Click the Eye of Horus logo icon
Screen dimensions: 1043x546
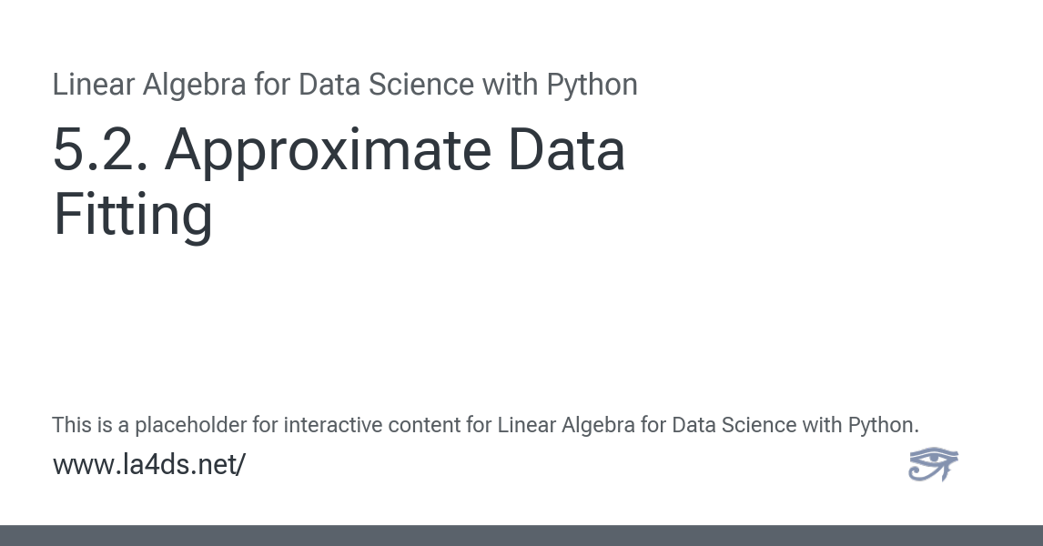click(x=933, y=464)
